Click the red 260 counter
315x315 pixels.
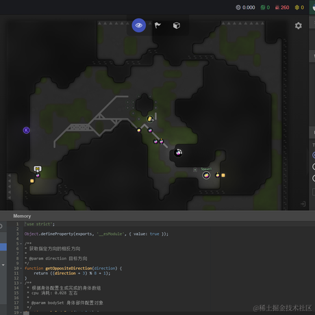tap(282, 8)
